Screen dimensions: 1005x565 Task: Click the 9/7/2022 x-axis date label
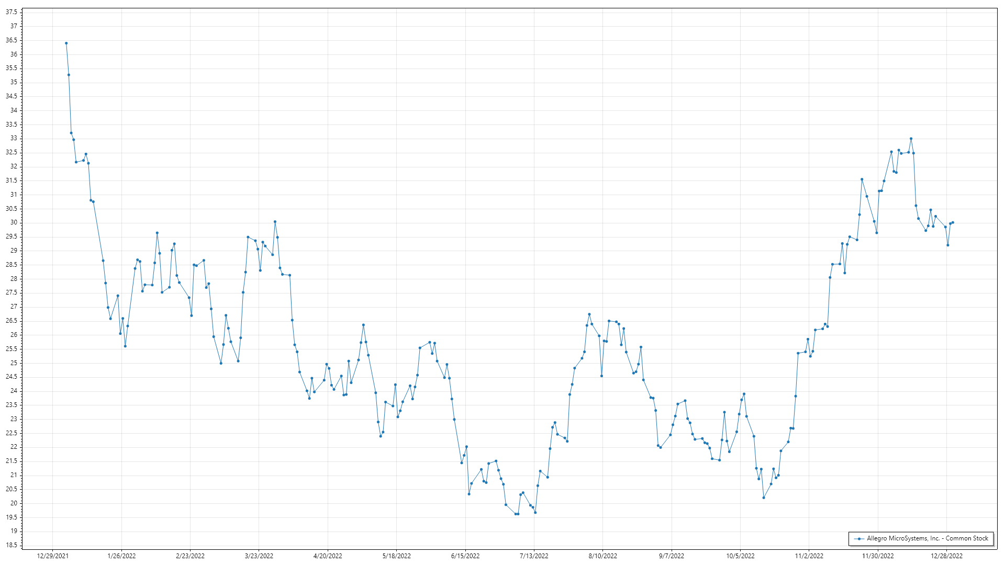pos(671,556)
